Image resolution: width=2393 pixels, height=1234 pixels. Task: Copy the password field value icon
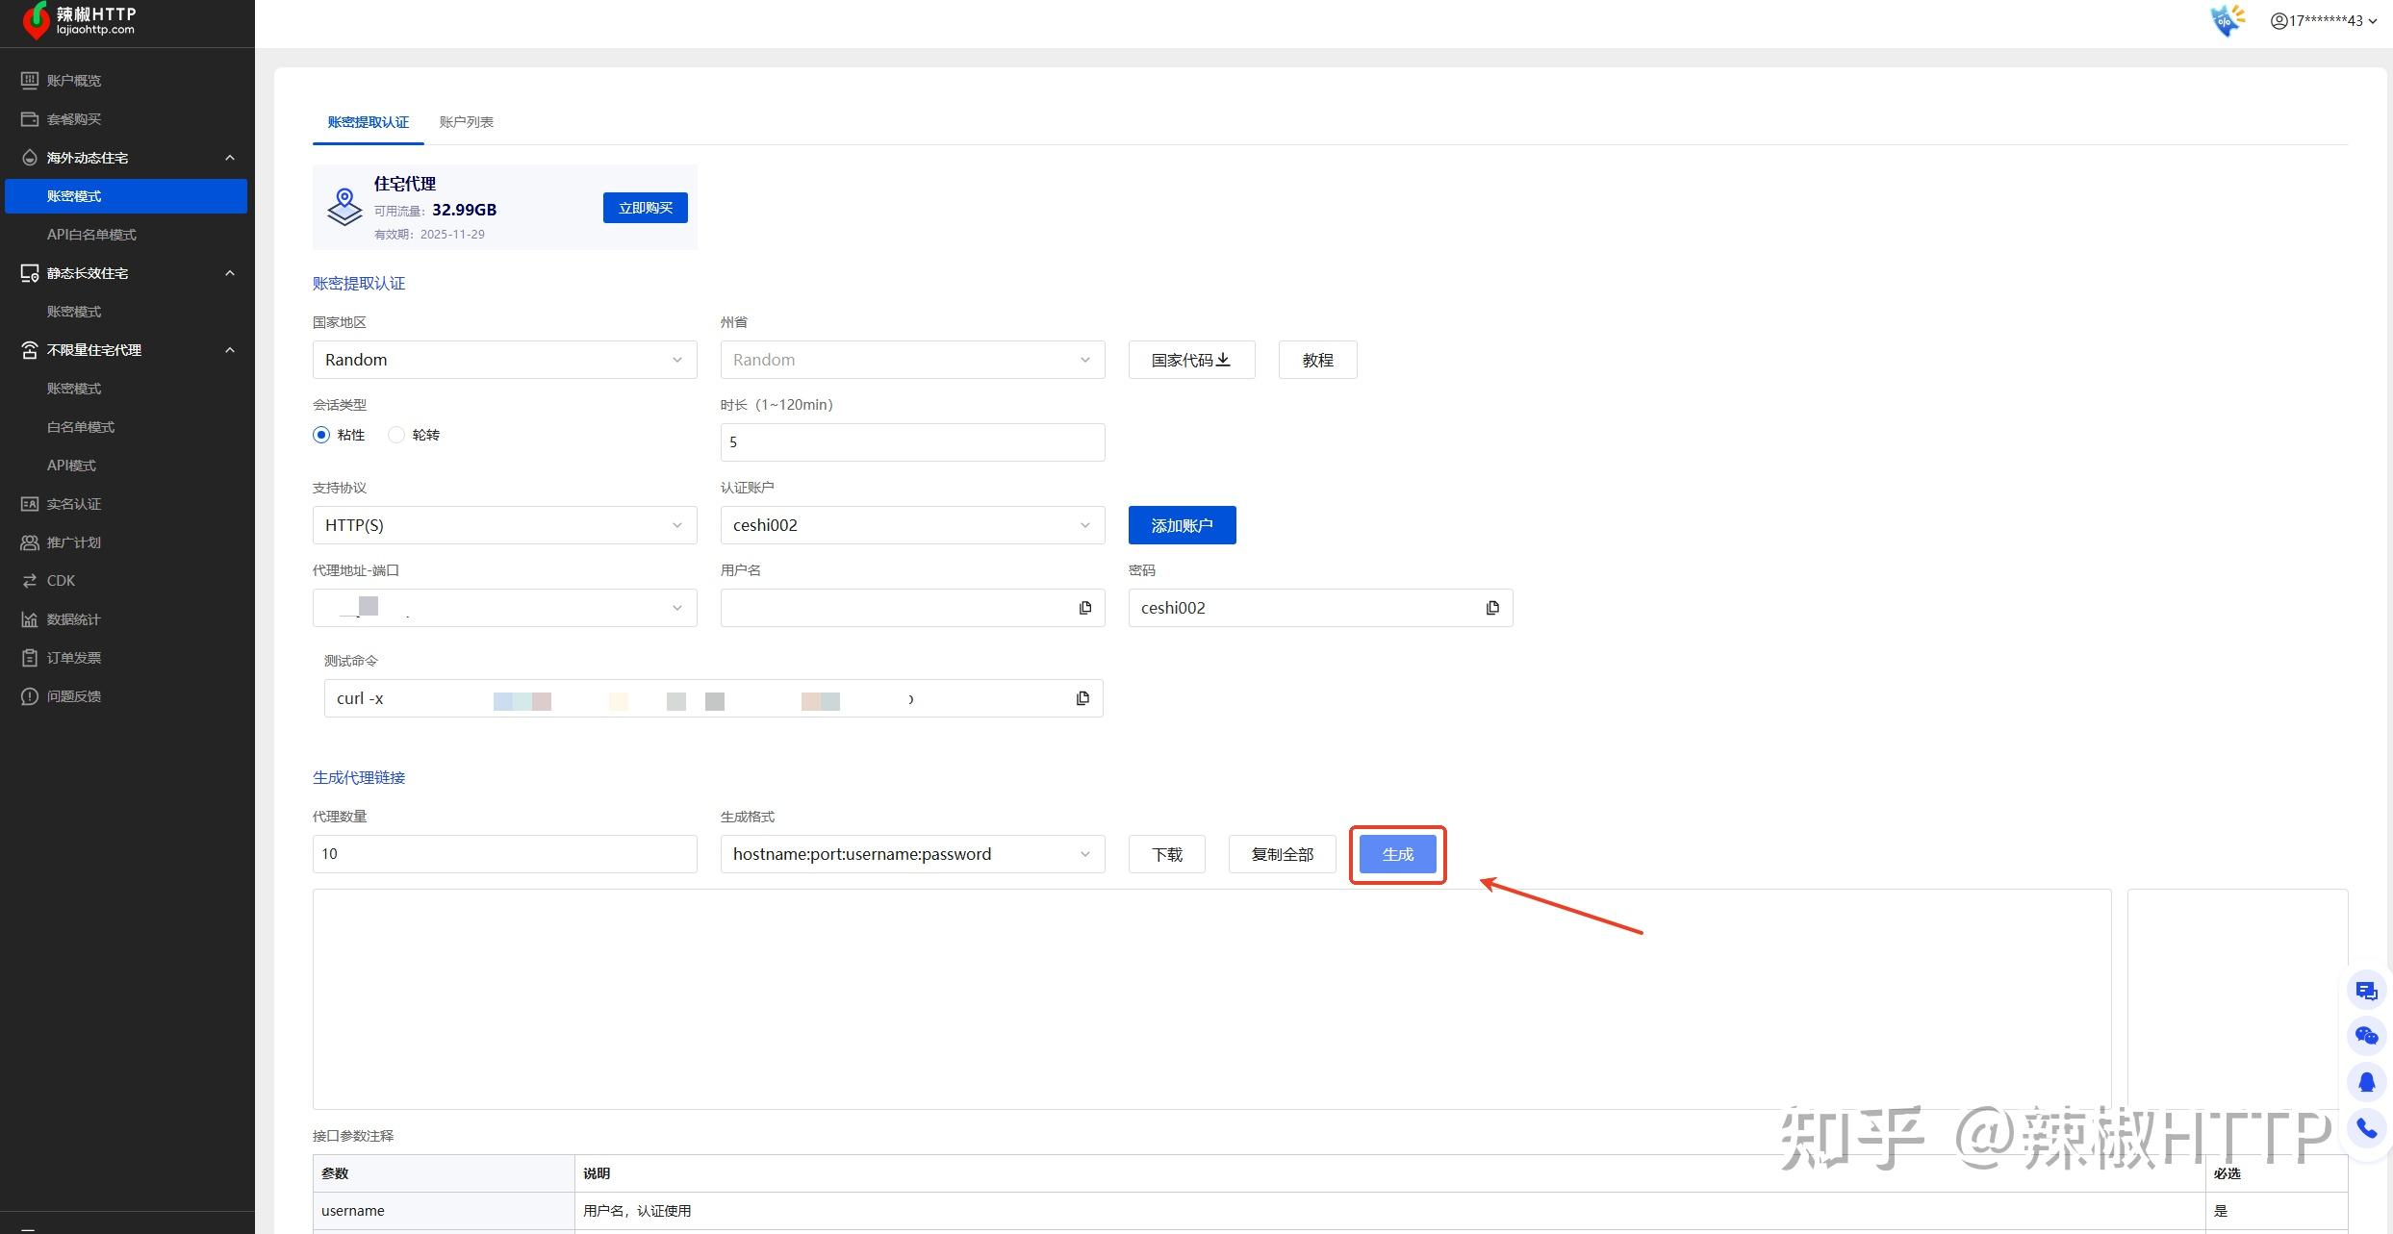(1492, 608)
